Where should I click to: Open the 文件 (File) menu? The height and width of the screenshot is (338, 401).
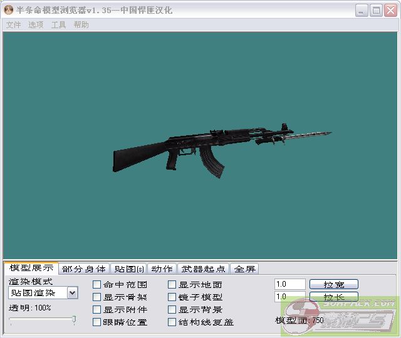(x=13, y=25)
